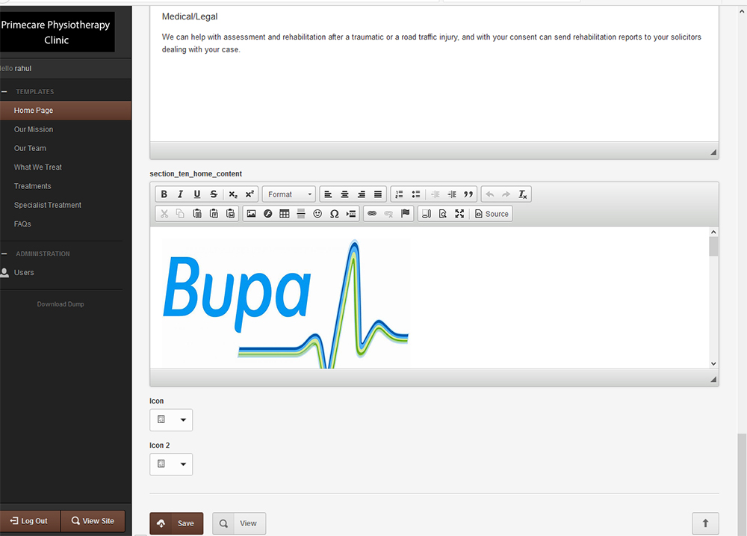This screenshot has width=747, height=536.
Task: Insert anchor flag
Action: 406,214
